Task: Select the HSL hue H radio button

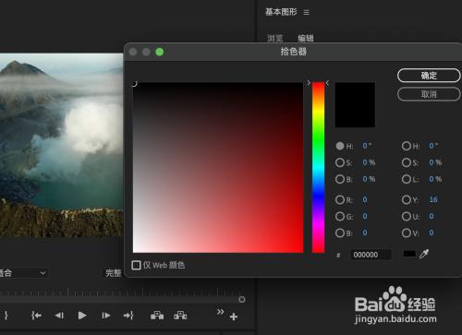Action: (x=407, y=146)
